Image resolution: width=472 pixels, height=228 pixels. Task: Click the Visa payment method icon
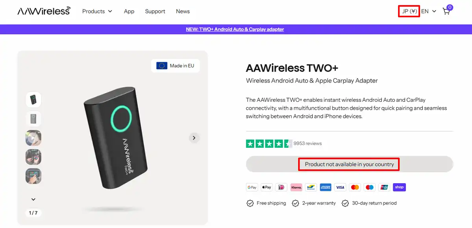click(x=340, y=187)
